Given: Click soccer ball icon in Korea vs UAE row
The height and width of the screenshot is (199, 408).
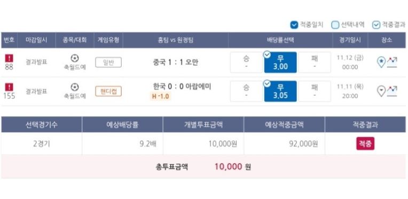Looking at the screenshot, I should point(75,87).
